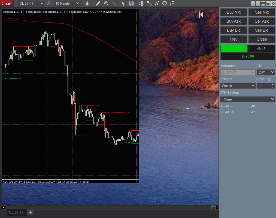This screenshot has height=218, width=276.
Task: Open the CL 07-17 instrument selector
Action: [31, 3]
